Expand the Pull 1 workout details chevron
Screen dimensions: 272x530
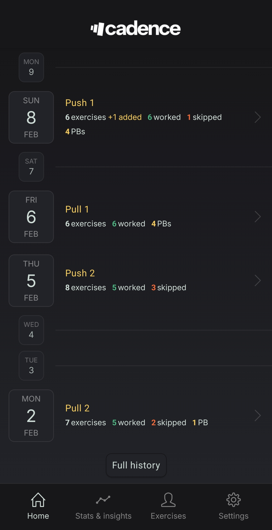pyautogui.click(x=258, y=216)
